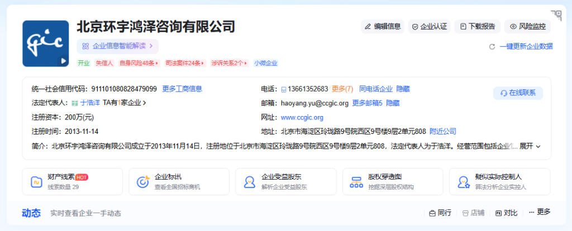Expand 司法案件24条 tag

(185, 63)
